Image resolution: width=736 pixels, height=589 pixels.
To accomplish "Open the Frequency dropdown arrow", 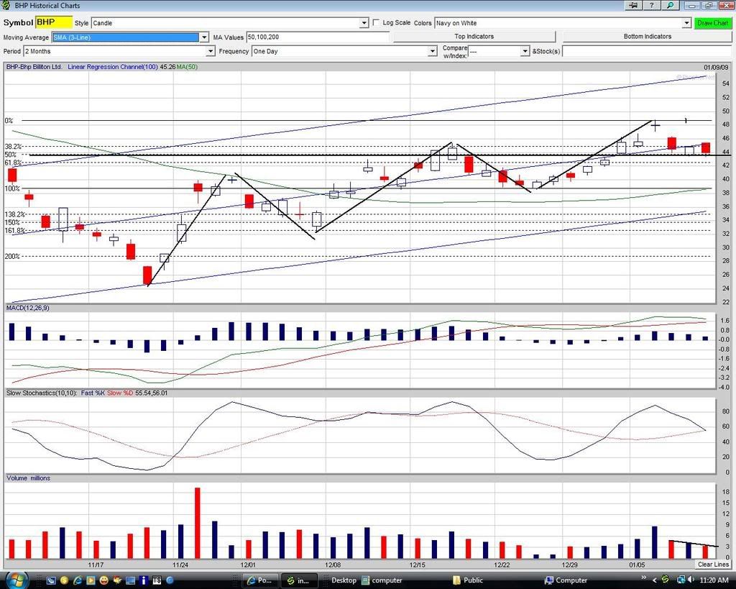I will pos(433,51).
